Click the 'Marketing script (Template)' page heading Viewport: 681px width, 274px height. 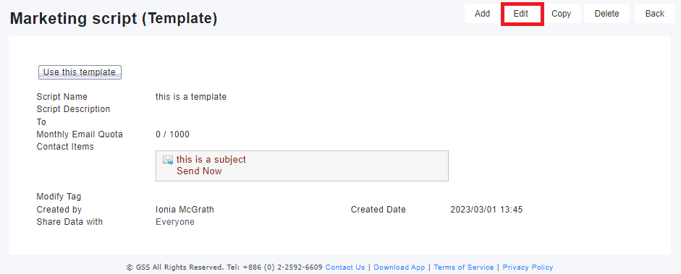click(x=114, y=19)
